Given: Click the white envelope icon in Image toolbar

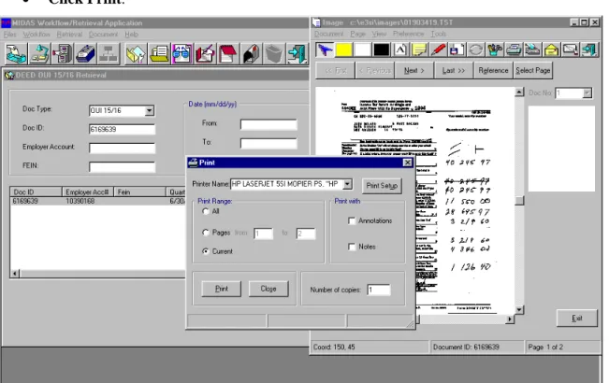Looking at the screenshot, I should pos(570,50).
